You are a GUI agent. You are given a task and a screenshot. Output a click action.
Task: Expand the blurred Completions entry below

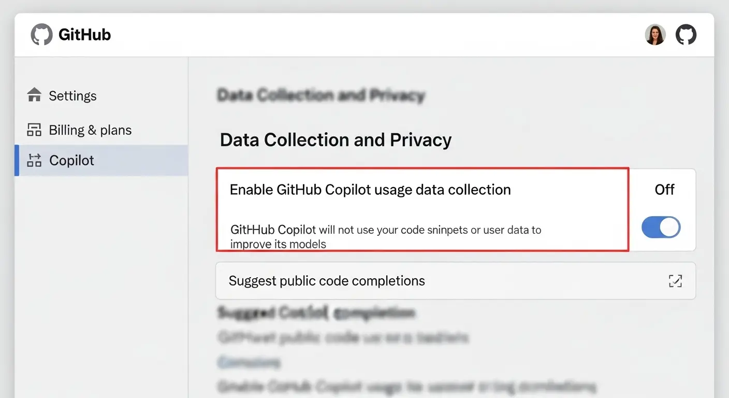point(250,362)
